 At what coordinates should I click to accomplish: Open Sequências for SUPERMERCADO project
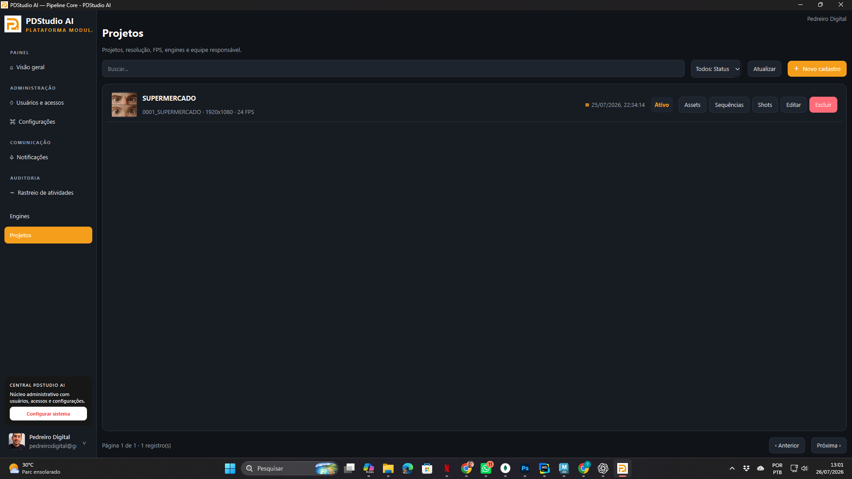729,105
